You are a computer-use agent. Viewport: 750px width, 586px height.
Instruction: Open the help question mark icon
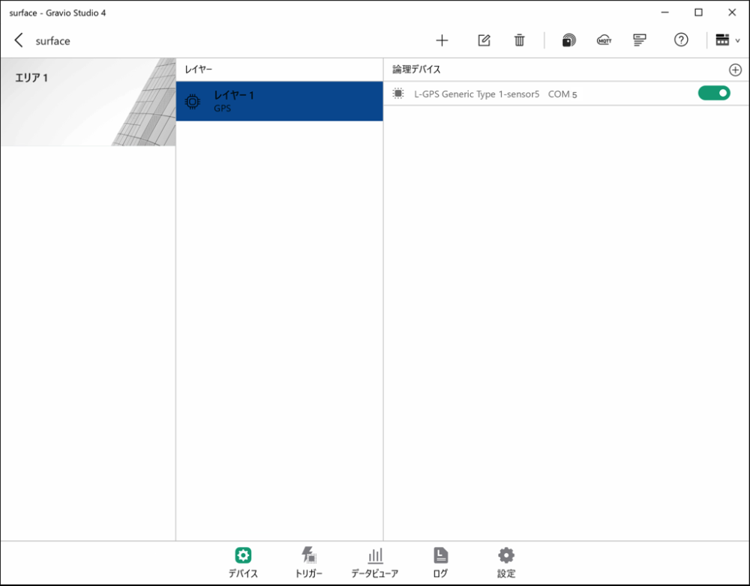[680, 40]
